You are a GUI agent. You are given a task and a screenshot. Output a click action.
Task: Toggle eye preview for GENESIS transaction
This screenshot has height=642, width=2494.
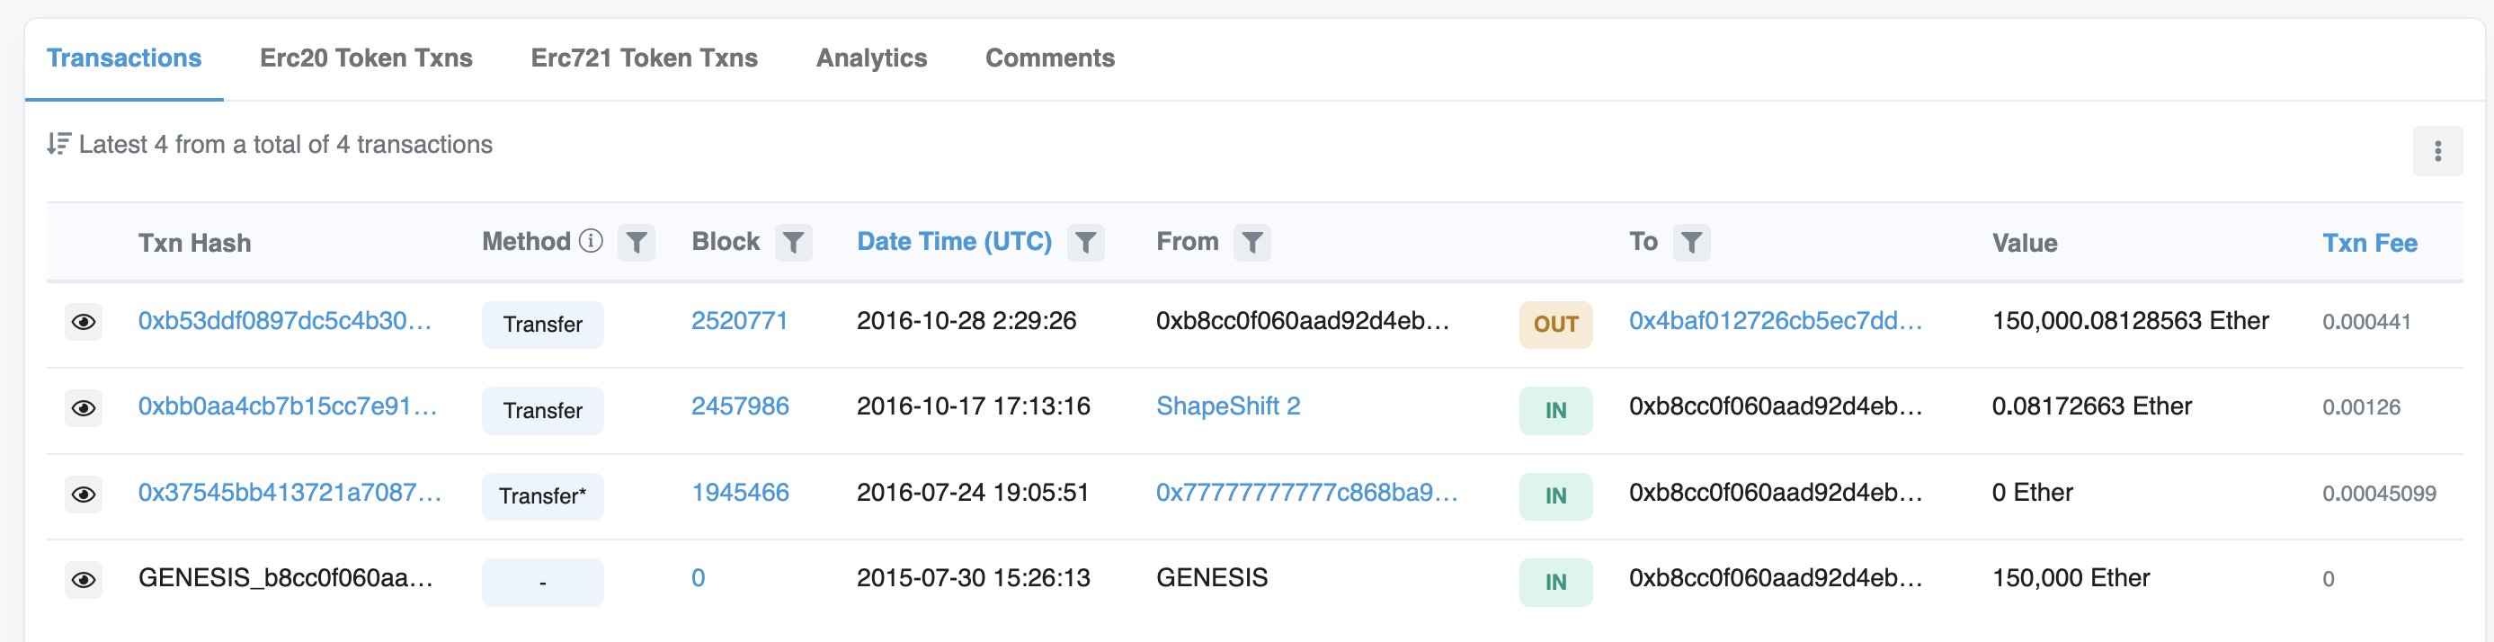85,579
